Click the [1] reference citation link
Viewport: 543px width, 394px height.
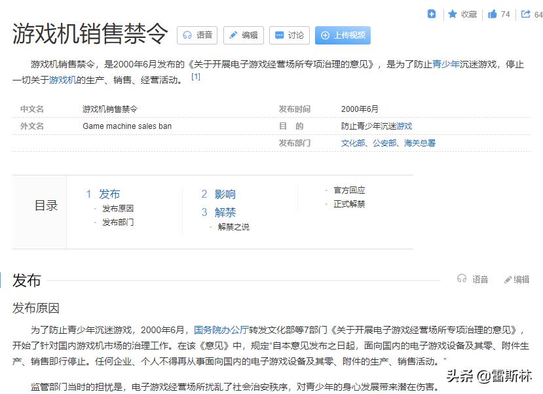click(x=195, y=76)
